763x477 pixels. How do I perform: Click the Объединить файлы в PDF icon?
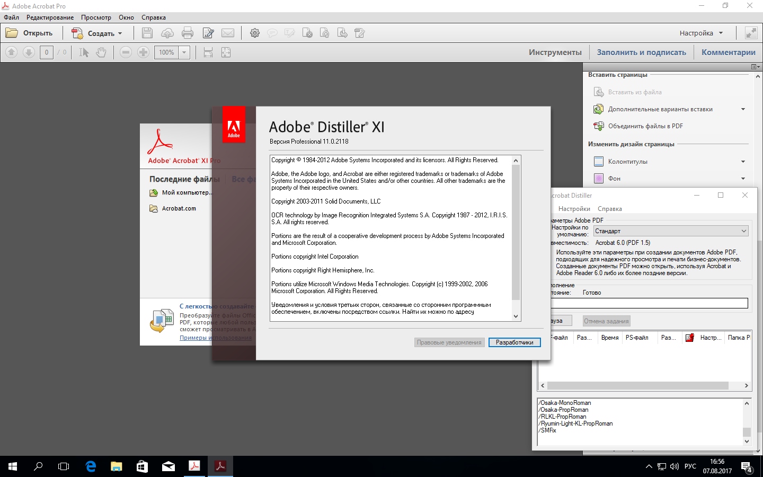click(x=599, y=126)
